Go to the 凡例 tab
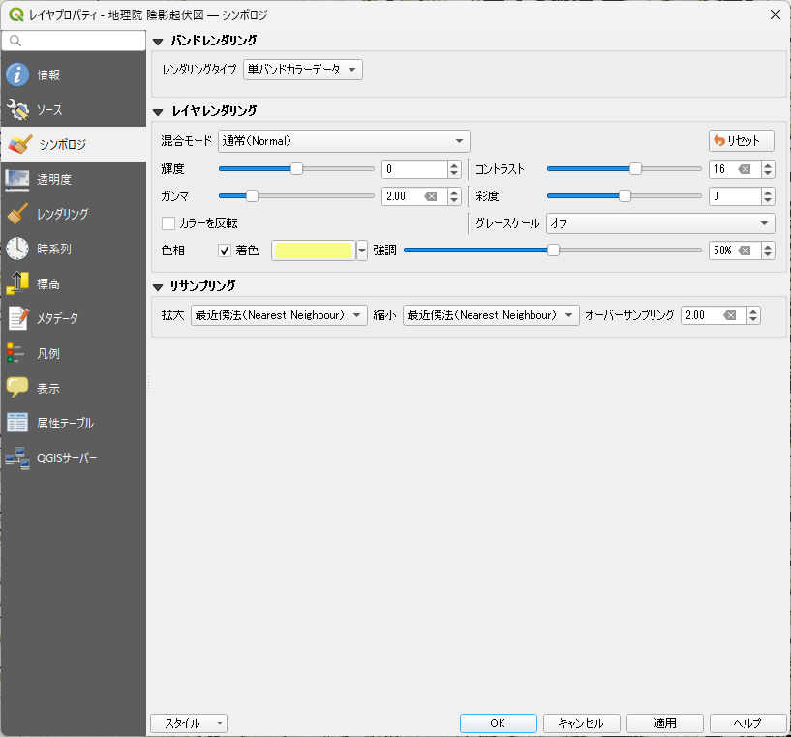This screenshot has width=791, height=737. click(74, 353)
